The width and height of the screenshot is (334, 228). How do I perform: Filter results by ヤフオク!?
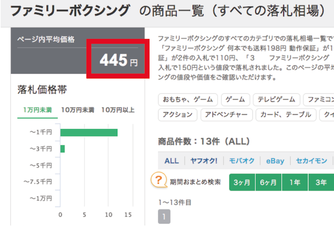[204, 161]
